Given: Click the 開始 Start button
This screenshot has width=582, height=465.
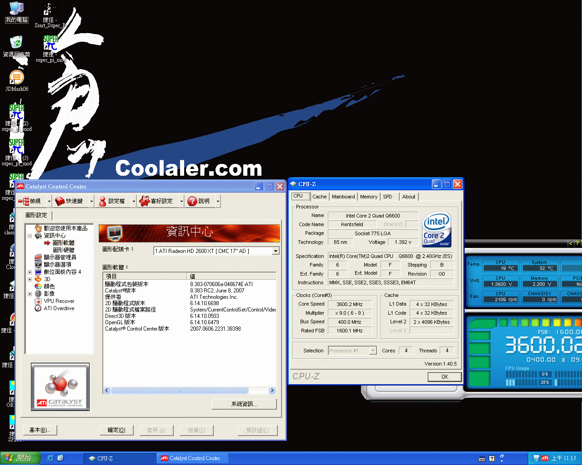Looking at the screenshot, I should coord(20,458).
